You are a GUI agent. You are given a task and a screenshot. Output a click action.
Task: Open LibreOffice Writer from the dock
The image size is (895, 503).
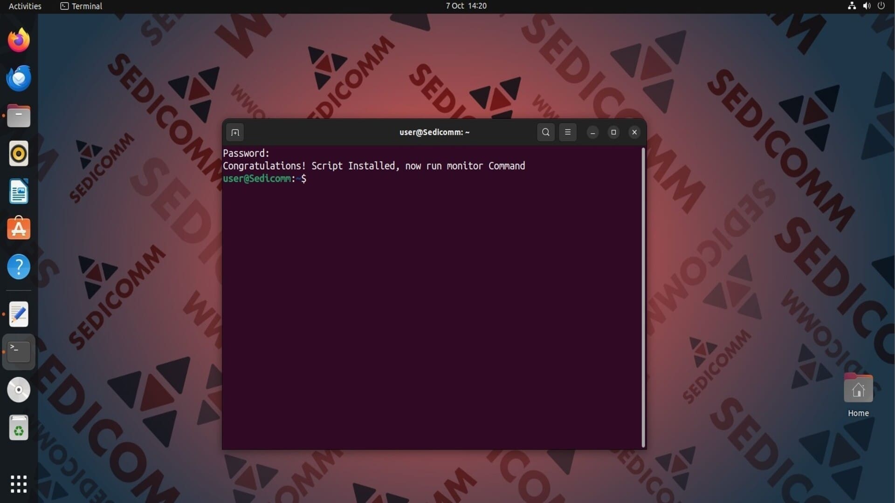[x=19, y=191]
